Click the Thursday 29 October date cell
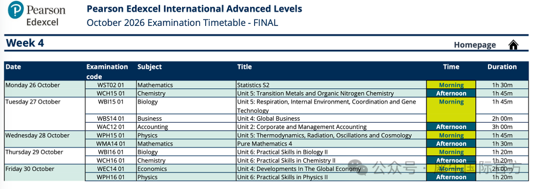The width and height of the screenshot is (539, 189). coord(45,156)
